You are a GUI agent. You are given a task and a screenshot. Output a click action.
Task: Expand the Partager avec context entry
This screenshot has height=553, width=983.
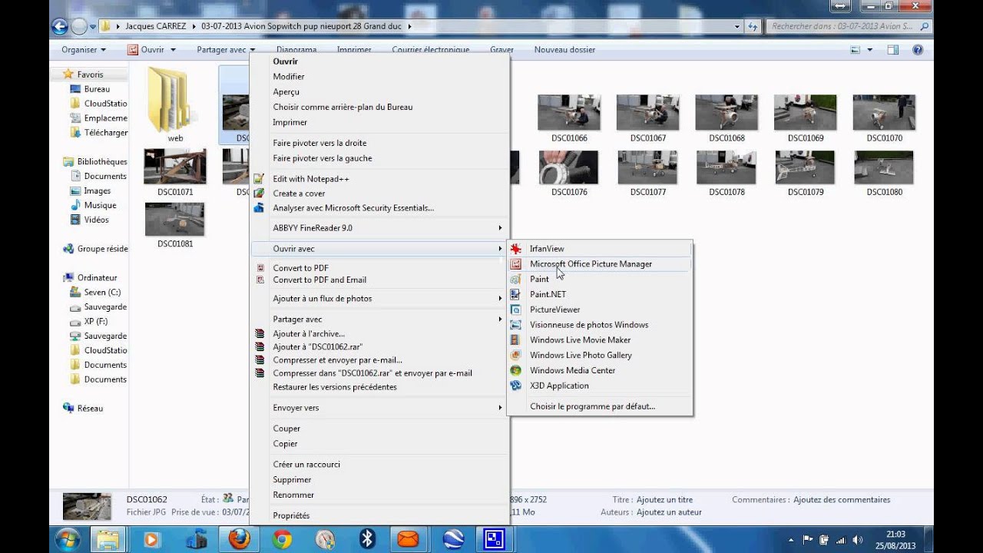380,320
